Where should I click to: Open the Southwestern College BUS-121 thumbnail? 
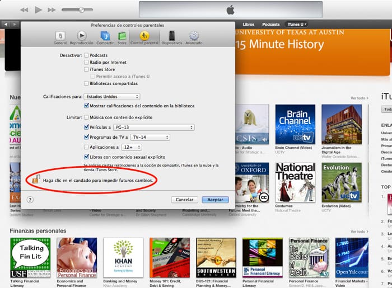click(216, 258)
